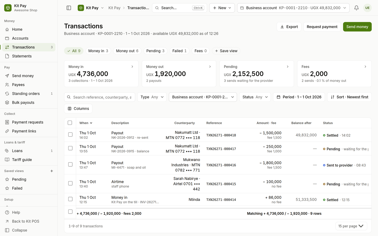Image resolution: width=378 pixels, height=236 pixels.
Task: Click the green Send money button
Action: coord(357,27)
